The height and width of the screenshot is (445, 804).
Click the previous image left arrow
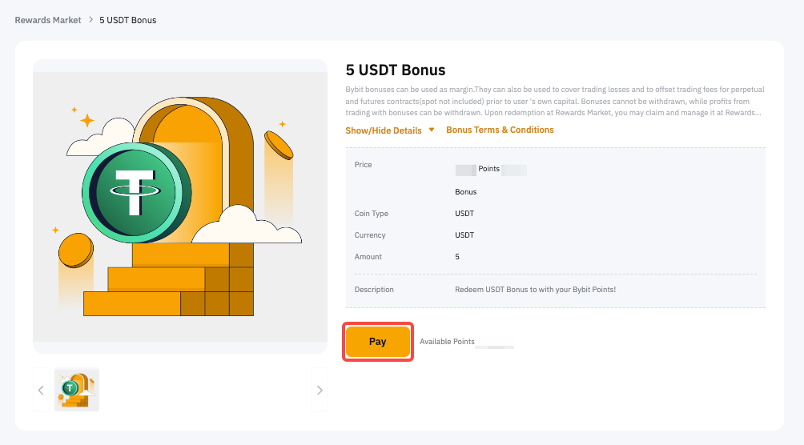pyautogui.click(x=41, y=390)
